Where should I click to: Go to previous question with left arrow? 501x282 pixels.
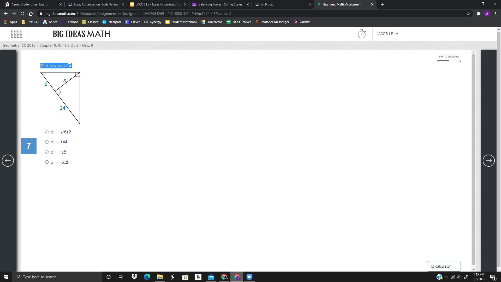click(8, 161)
